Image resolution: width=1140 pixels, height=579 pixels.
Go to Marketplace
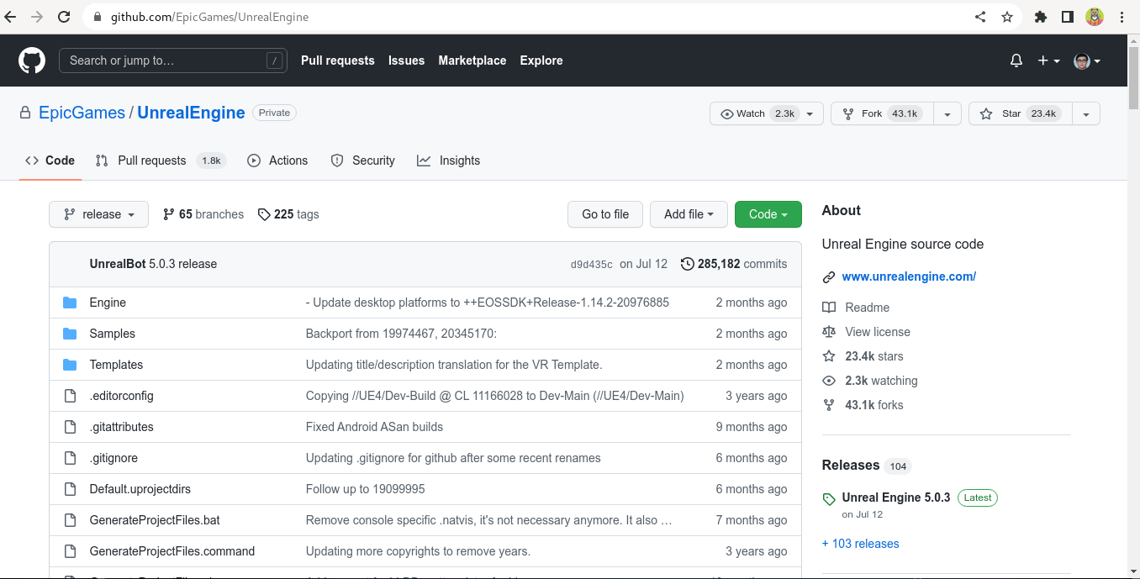[472, 61]
